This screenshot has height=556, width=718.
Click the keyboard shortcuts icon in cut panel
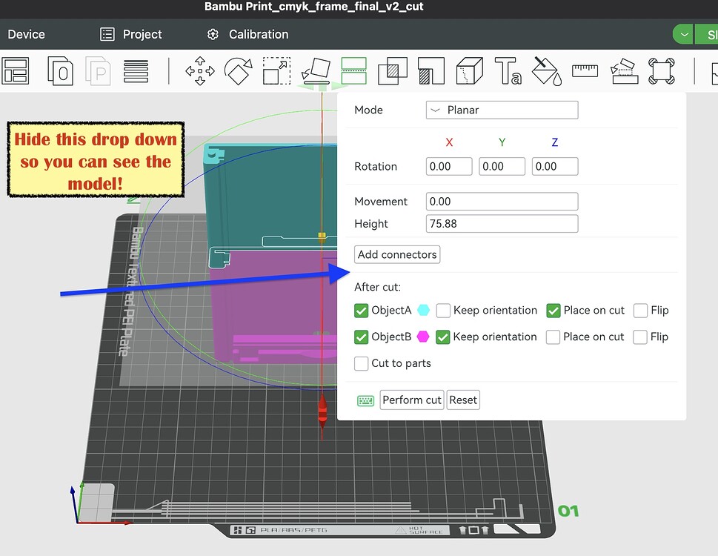(365, 401)
